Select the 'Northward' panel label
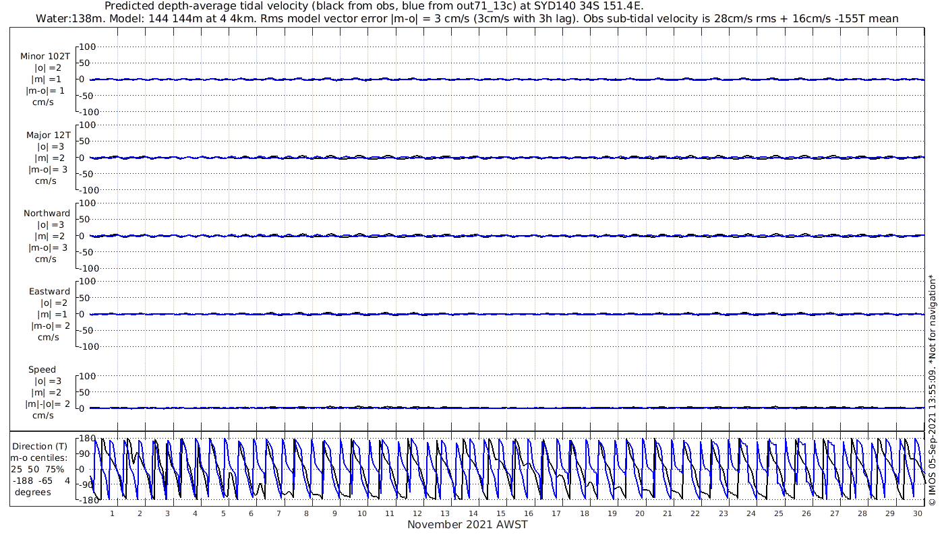The width and height of the screenshot is (944, 539). [x=47, y=213]
